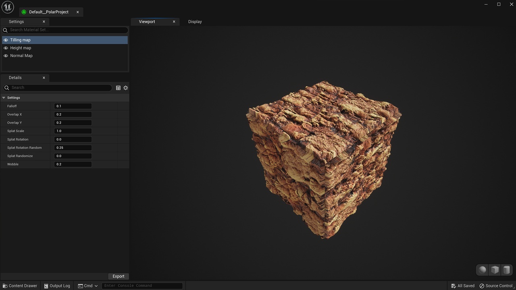This screenshot has width=516, height=290.
Task: Click the magnifier icon in Details search
Action: (x=7, y=88)
